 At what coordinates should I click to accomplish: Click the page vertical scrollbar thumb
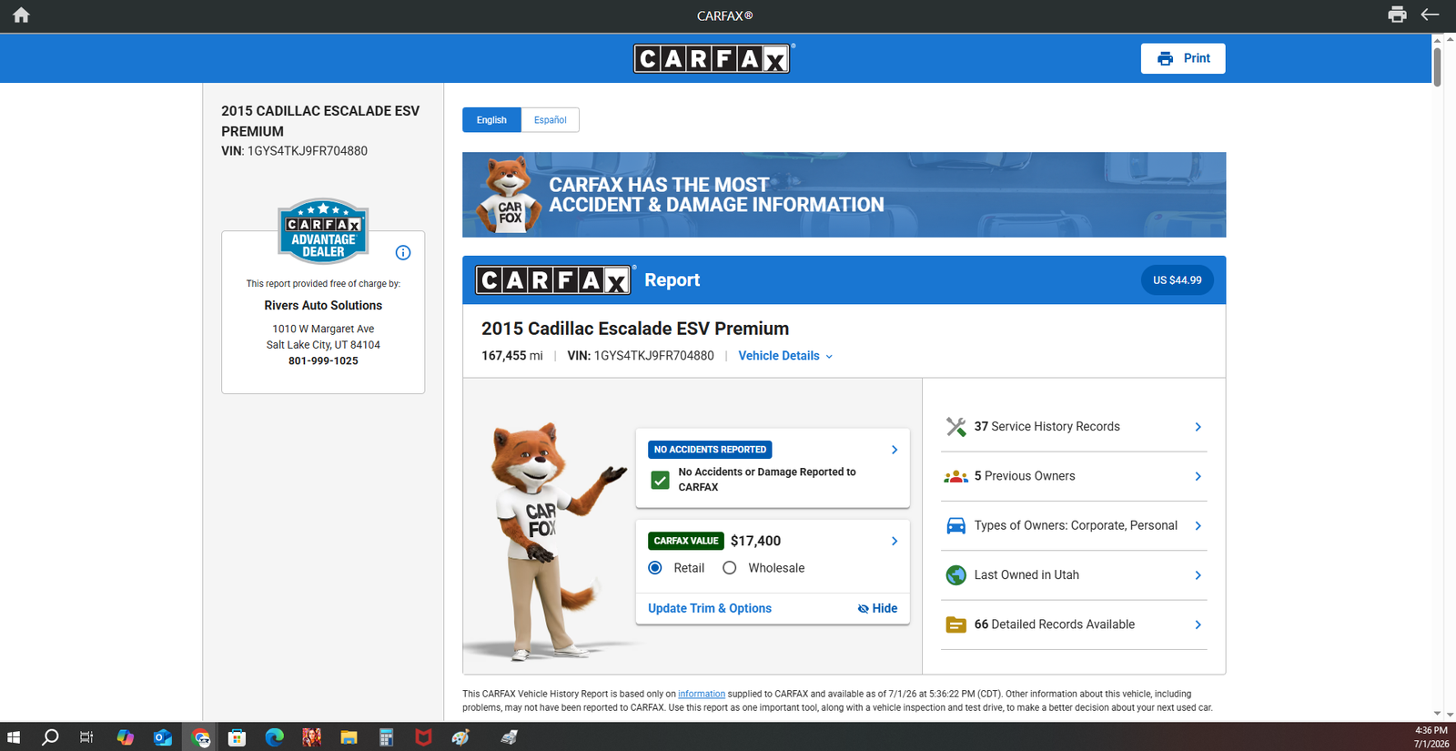point(1437,66)
